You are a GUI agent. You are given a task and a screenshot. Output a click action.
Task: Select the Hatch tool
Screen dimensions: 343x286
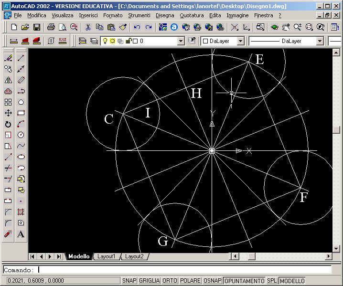point(21,212)
